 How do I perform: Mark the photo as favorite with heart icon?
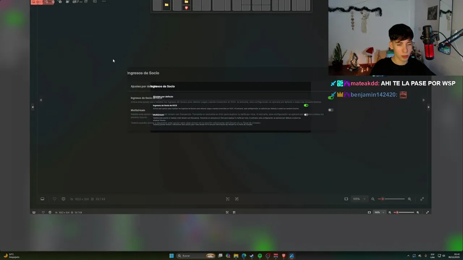click(43, 212)
